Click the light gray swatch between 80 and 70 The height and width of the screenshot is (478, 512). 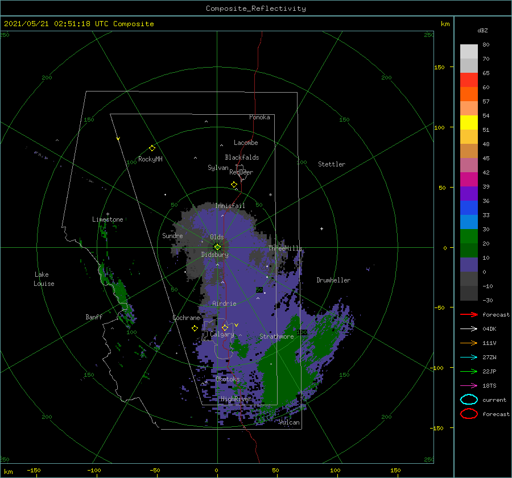point(469,52)
